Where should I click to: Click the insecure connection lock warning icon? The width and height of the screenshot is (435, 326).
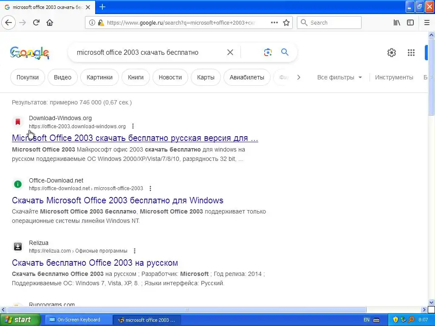click(101, 23)
